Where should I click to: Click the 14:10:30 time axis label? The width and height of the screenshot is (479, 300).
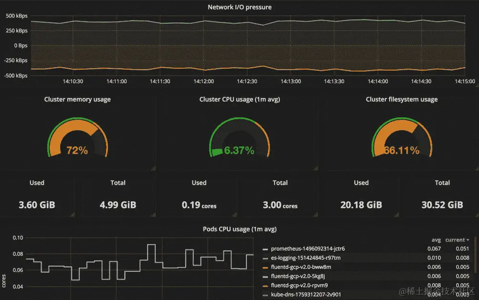coord(73,82)
